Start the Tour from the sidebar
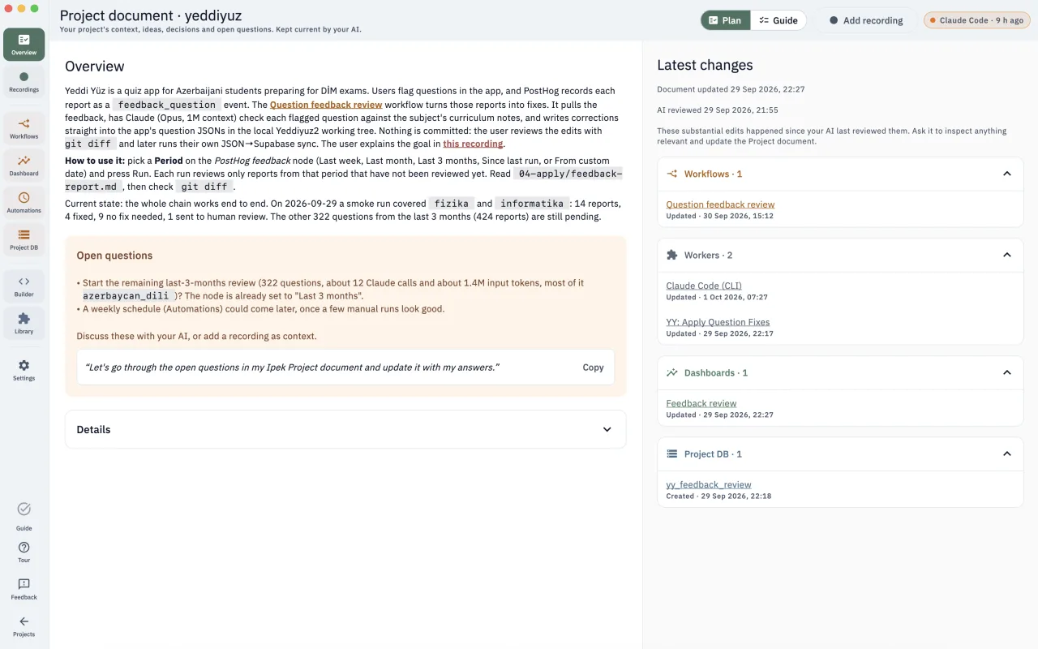 coord(24,552)
